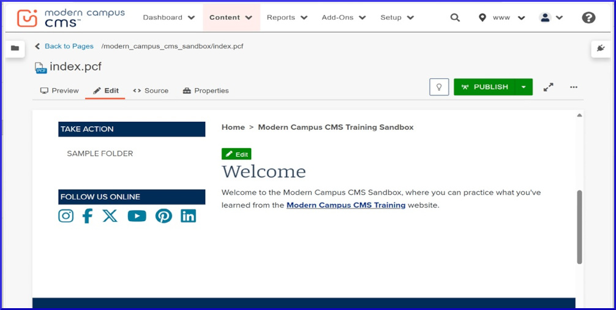
Task: Expand the Publish dropdown arrow
Action: [x=524, y=87]
